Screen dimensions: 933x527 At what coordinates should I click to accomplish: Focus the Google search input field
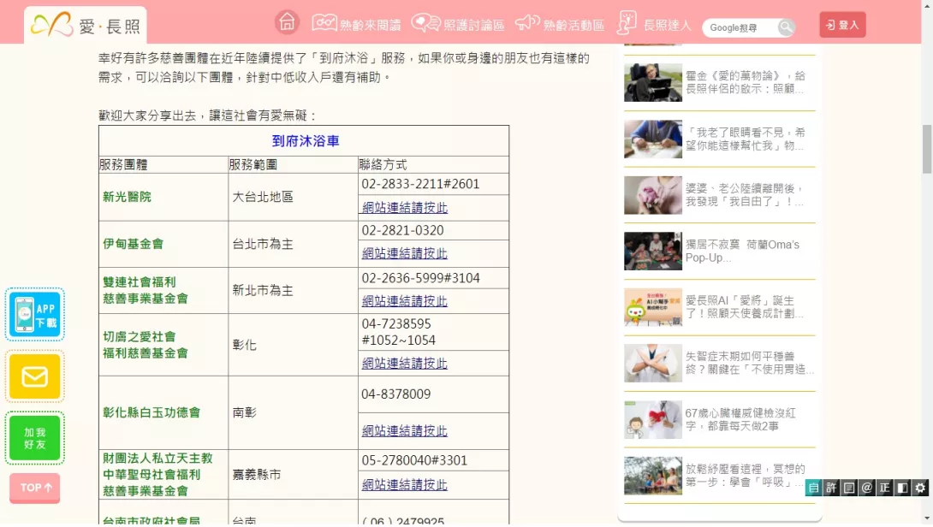740,27
